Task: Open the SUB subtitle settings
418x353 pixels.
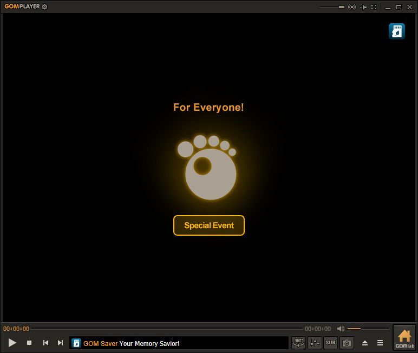Action: pyautogui.click(x=330, y=343)
